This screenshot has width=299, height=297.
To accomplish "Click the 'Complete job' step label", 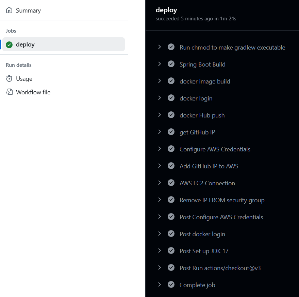I will pyautogui.click(x=197, y=285).
